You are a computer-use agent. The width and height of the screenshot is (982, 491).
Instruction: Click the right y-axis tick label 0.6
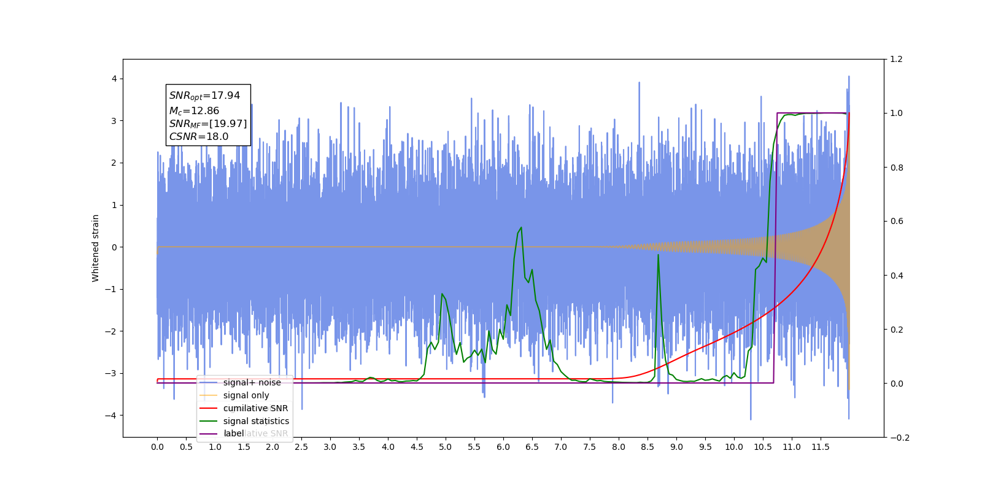pos(896,222)
